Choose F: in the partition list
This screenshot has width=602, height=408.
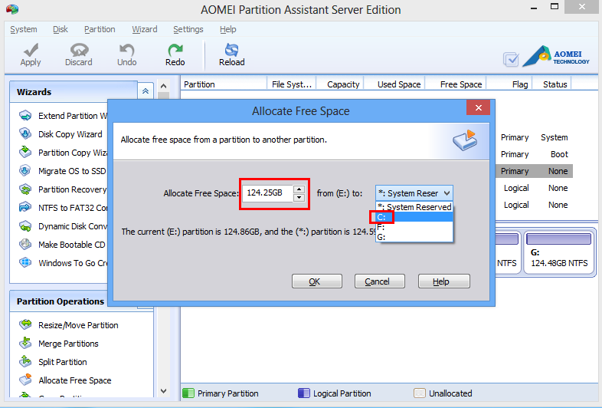[x=414, y=227]
